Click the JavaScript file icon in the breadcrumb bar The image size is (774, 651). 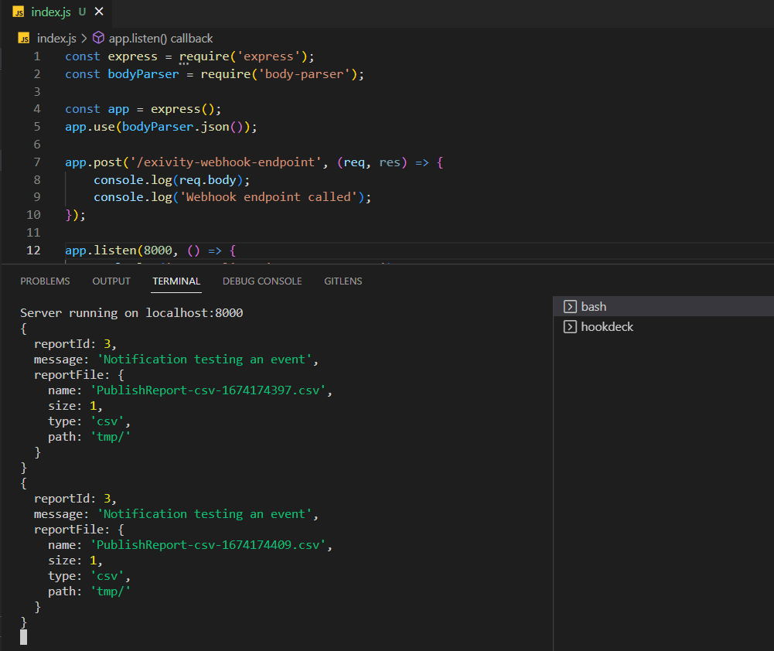pos(22,37)
